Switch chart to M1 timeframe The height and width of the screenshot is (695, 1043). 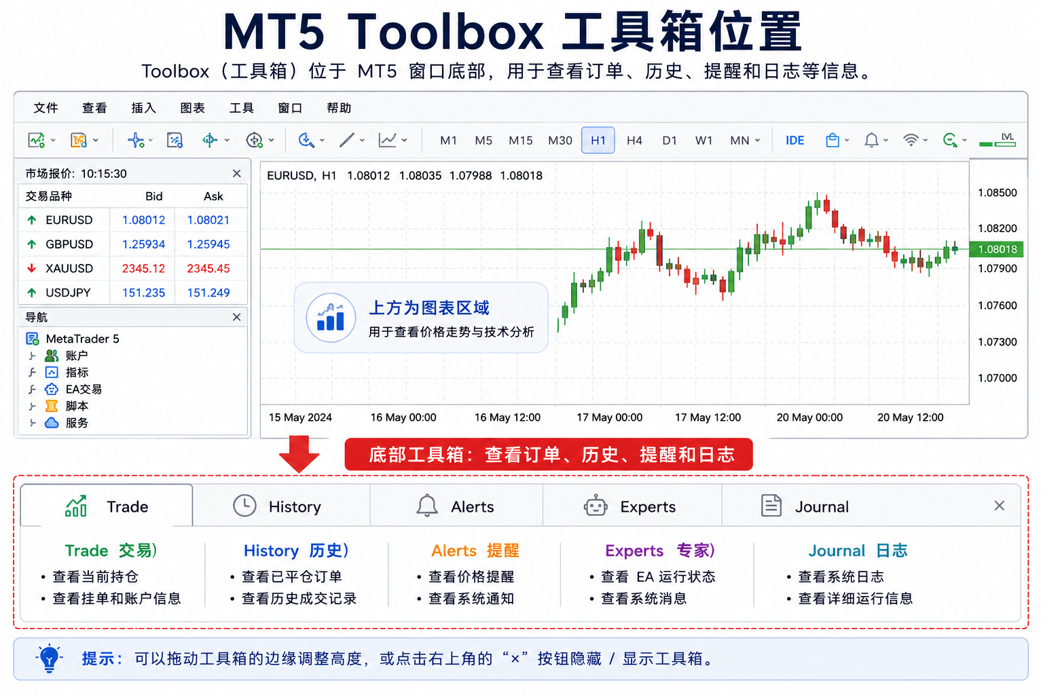point(448,140)
